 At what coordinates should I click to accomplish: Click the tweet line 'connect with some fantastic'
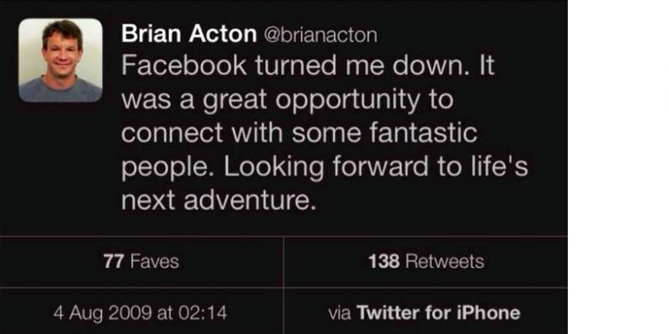299,133
